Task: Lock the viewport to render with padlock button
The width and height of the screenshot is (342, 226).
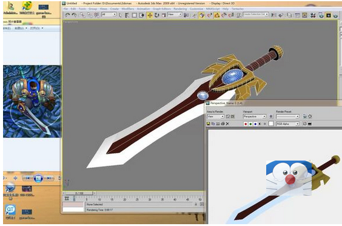Action: coord(271,116)
